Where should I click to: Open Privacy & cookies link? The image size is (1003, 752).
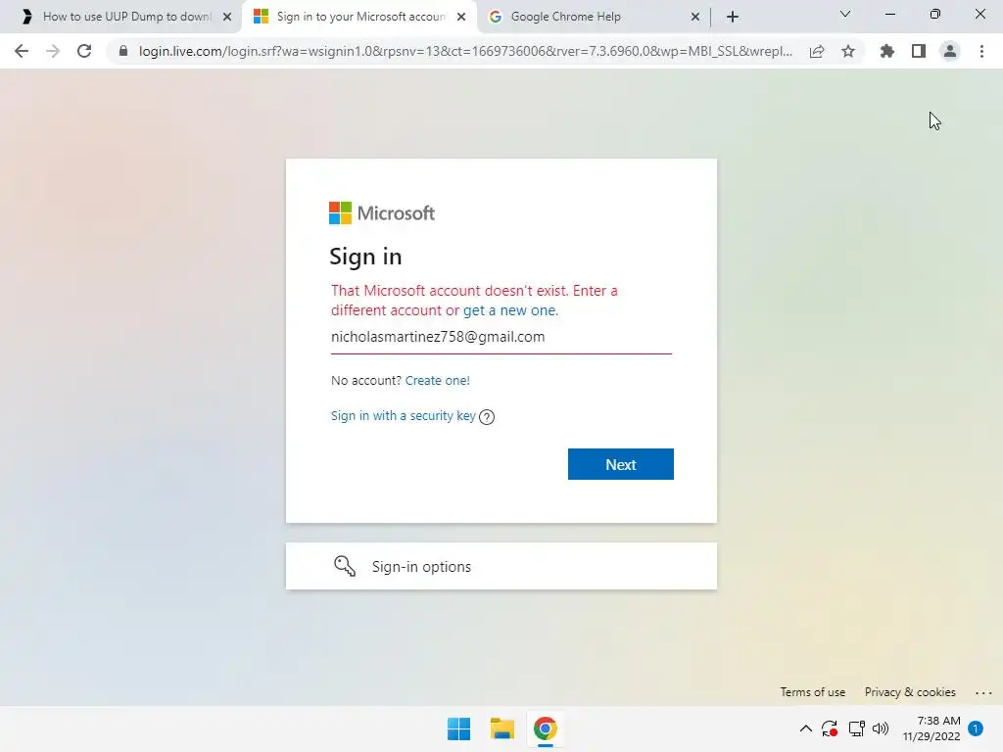[910, 692]
